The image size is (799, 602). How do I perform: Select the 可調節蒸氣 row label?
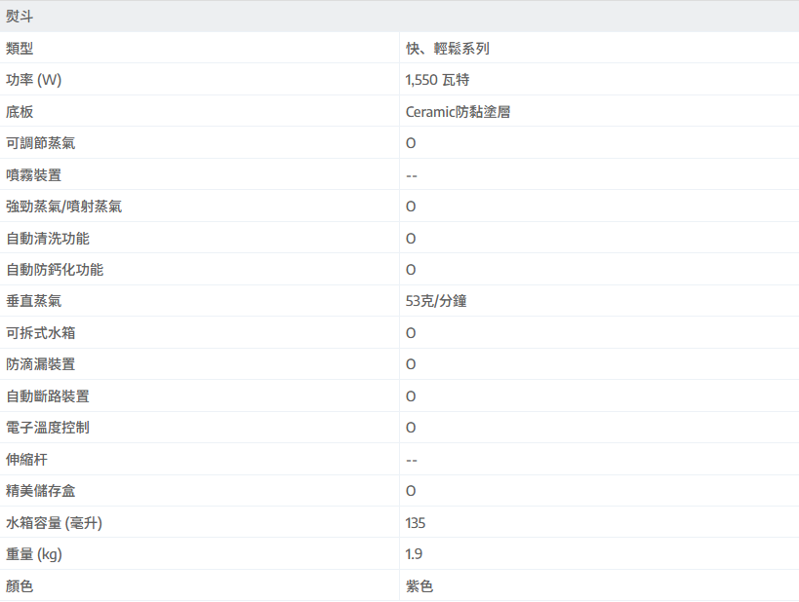(x=40, y=143)
